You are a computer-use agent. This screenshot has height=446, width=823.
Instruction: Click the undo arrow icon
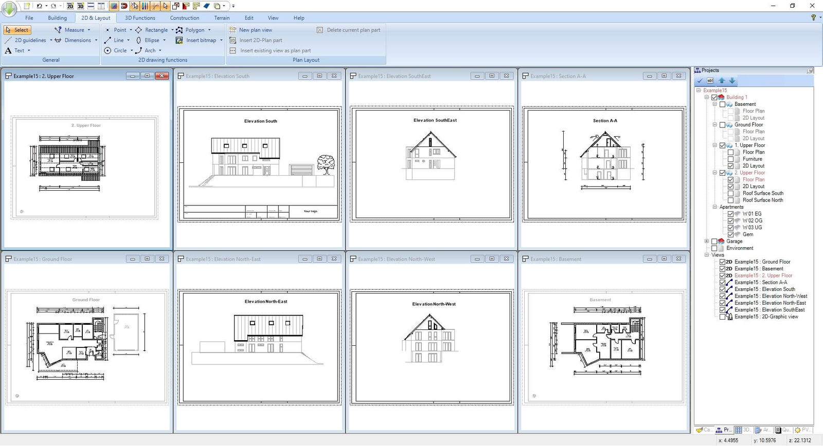click(x=40, y=6)
